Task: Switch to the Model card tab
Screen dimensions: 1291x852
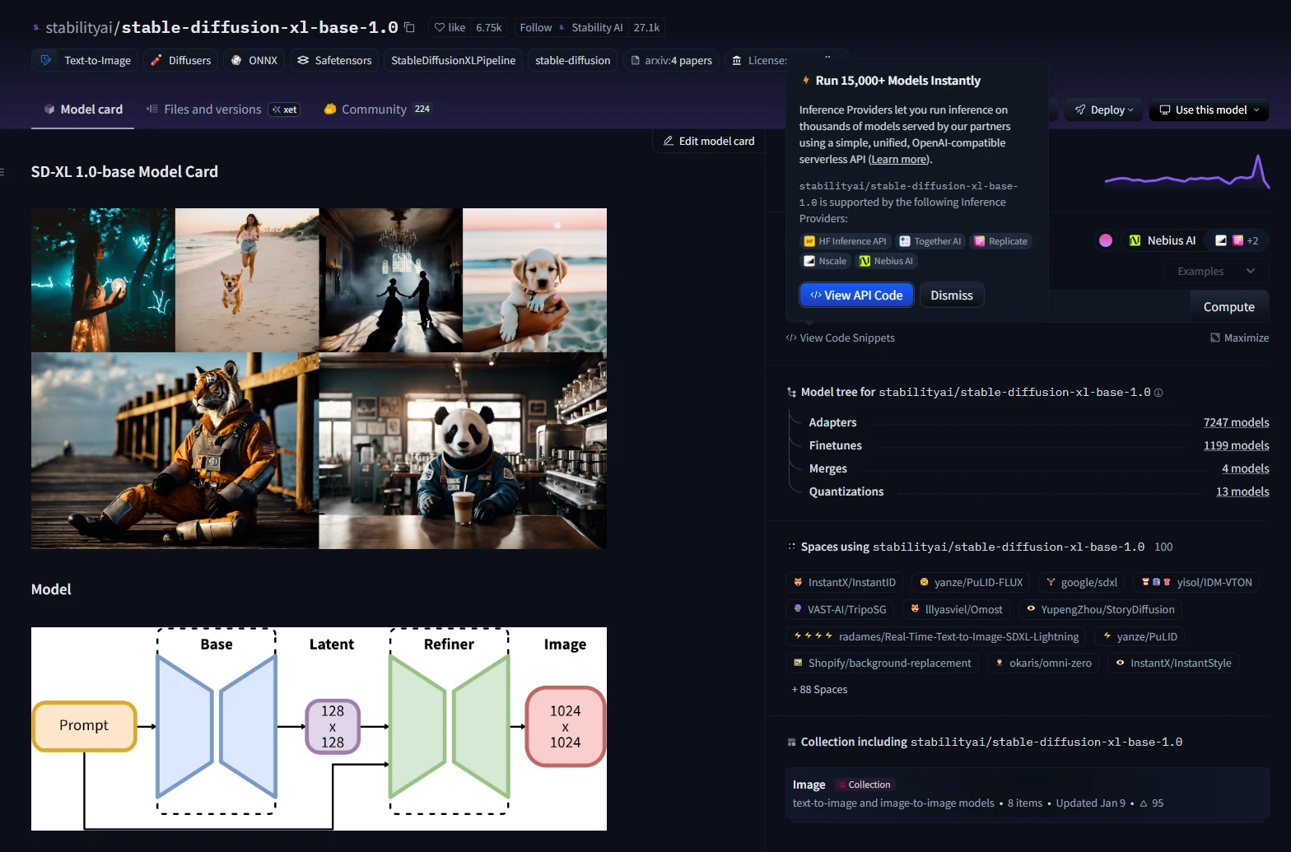Action: point(83,109)
